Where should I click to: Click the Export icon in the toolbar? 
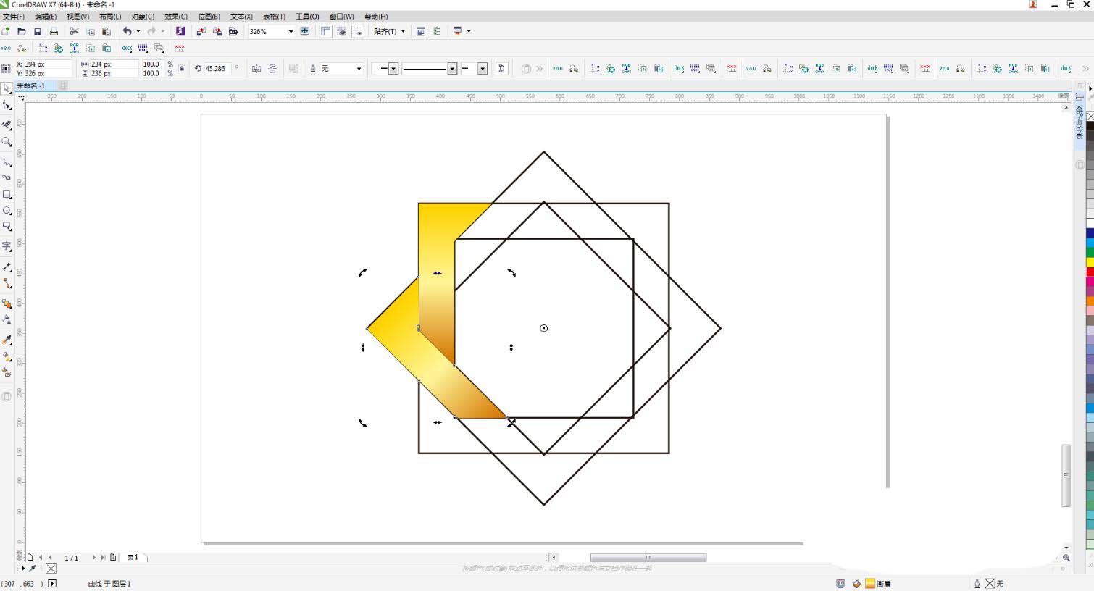(217, 31)
